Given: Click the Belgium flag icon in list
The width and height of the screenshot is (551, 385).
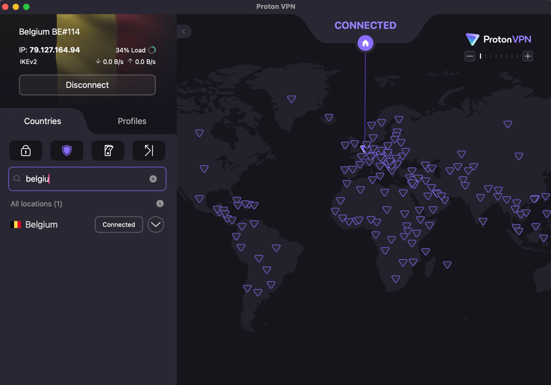Looking at the screenshot, I should coord(16,224).
